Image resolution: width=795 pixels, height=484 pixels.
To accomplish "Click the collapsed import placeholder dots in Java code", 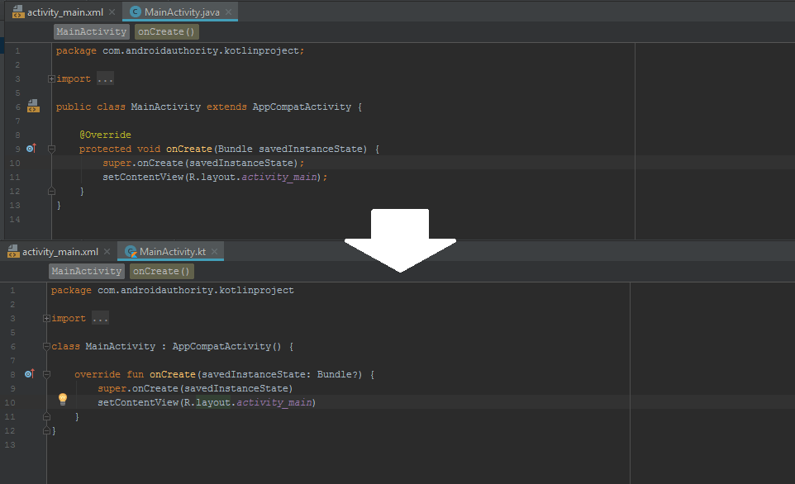I will coord(104,78).
